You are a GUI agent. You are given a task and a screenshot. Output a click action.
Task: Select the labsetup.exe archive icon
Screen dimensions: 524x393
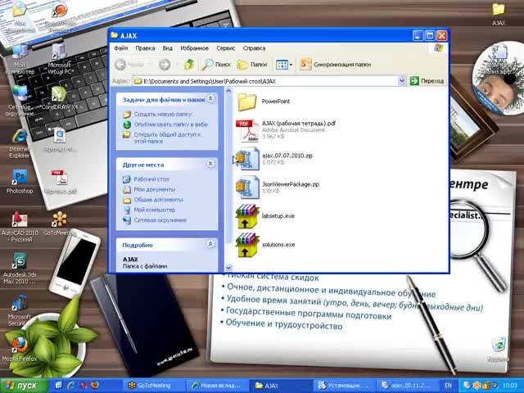[246, 216]
